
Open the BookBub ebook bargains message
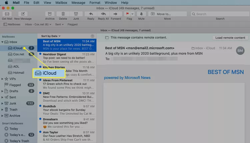click(67, 110)
